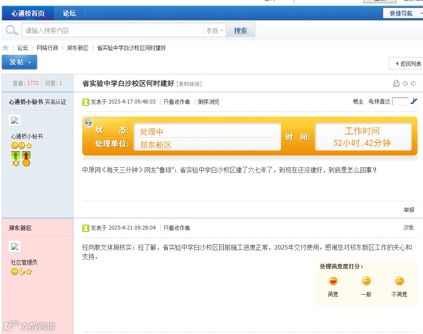Open the 本版 search scope dropdown
This screenshot has height=334, width=423.
pyautogui.click(x=215, y=31)
